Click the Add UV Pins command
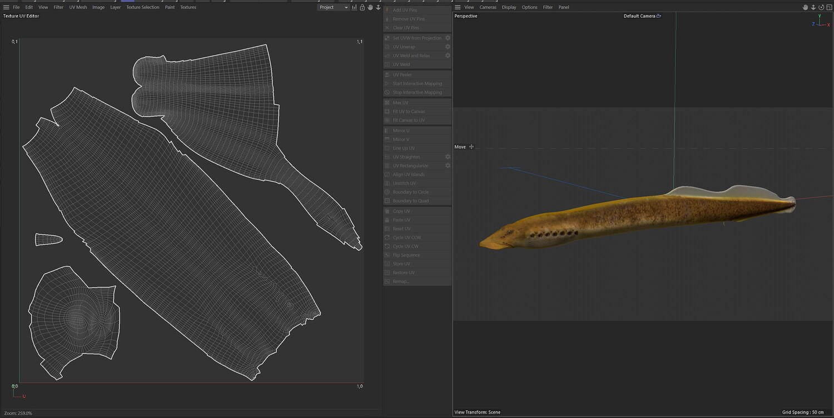This screenshot has height=418, width=834. [418, 10]
